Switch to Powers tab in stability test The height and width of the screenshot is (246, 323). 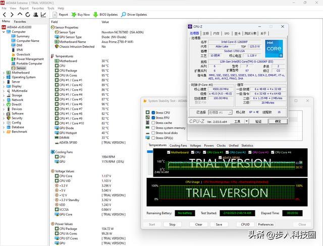coord(209,145)
